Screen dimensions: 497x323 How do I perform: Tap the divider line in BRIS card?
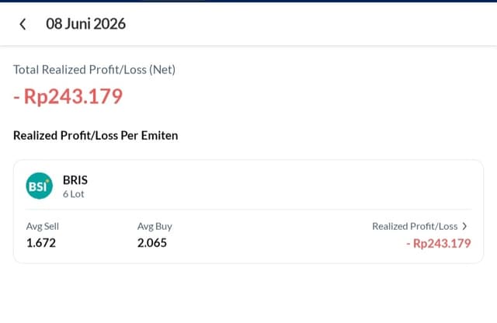pyautogui.click(x=248, y=209)
